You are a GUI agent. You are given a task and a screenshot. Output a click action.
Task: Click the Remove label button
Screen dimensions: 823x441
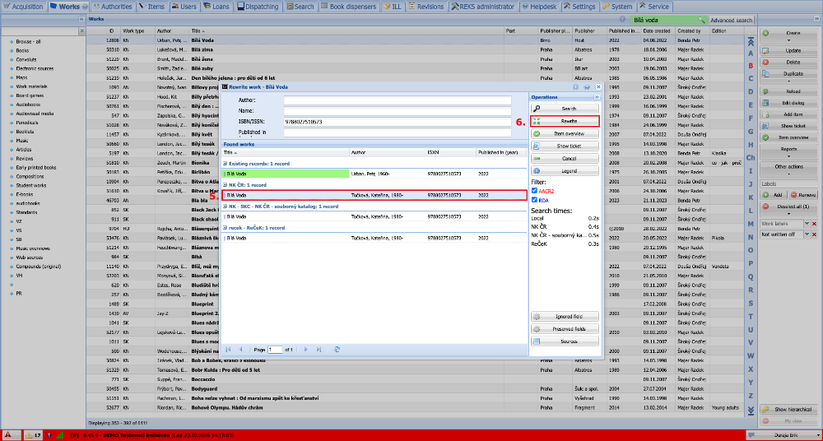tap(803, 195)
